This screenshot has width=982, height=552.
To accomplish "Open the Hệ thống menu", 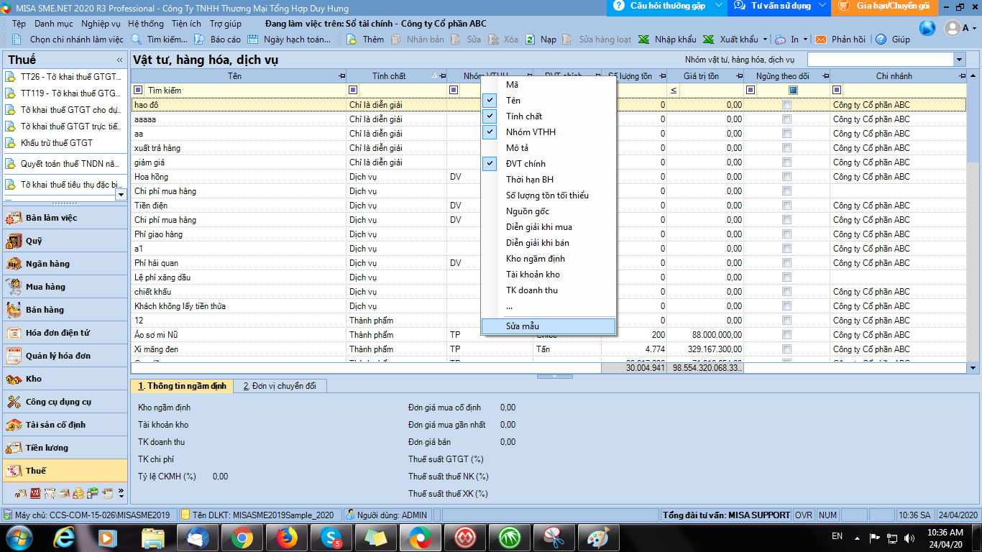I will tap(146, 24).
